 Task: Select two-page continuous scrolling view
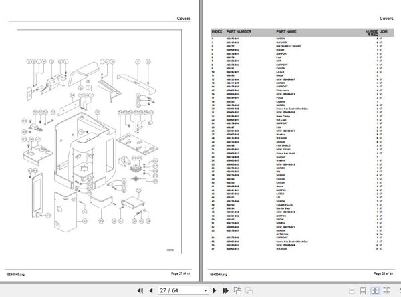[x=386, y=290]
